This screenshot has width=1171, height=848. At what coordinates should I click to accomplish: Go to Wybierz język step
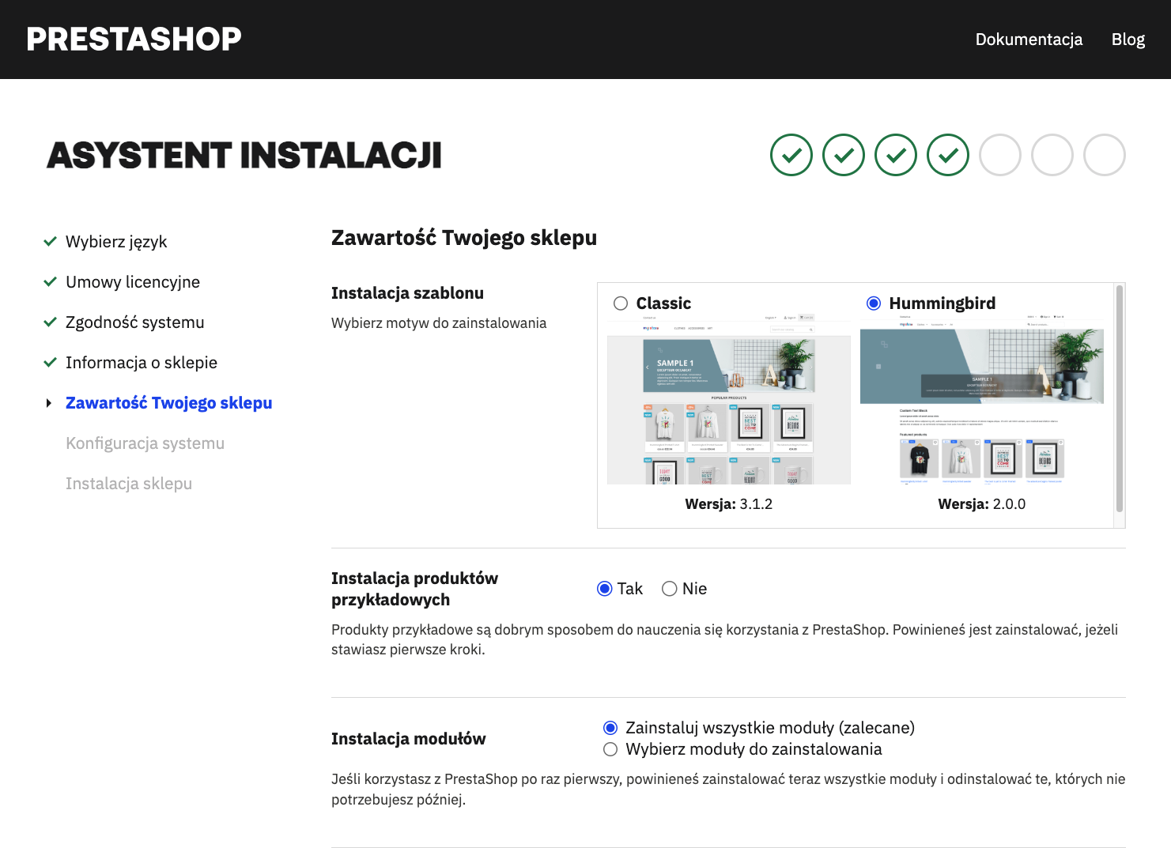coord(116,242)
